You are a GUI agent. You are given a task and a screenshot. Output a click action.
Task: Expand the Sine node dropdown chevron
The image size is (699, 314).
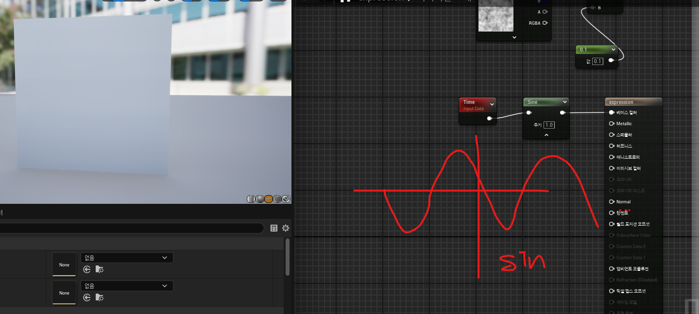(564, 102)
